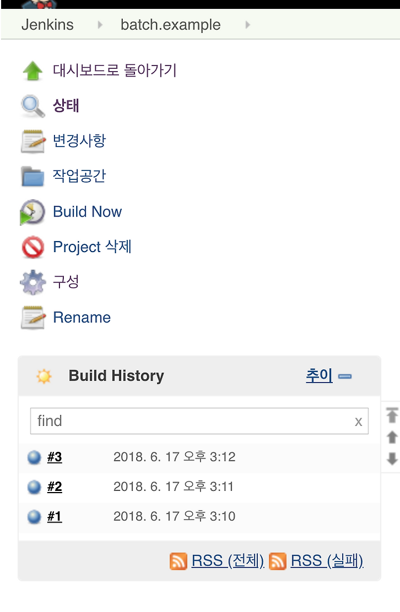Viewport: 400px width, 612px height.
Task: Expand the breadcrumb arrow after Jenkins
Action: click(100, 25)
